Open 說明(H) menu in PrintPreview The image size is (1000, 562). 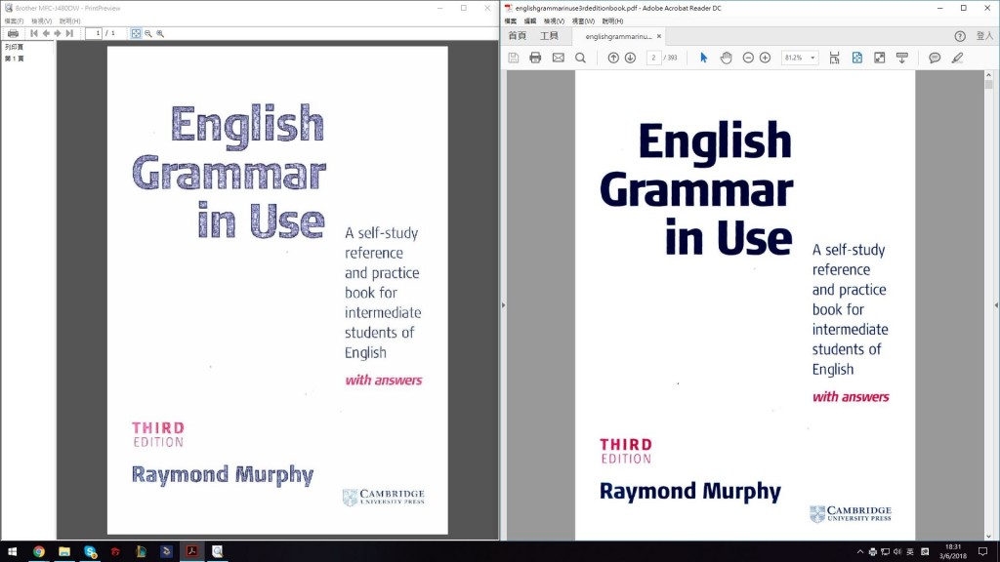click(x=69, y=21)
